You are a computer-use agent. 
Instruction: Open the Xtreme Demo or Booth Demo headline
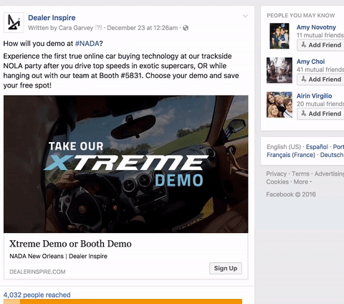[x=70, y=244]
